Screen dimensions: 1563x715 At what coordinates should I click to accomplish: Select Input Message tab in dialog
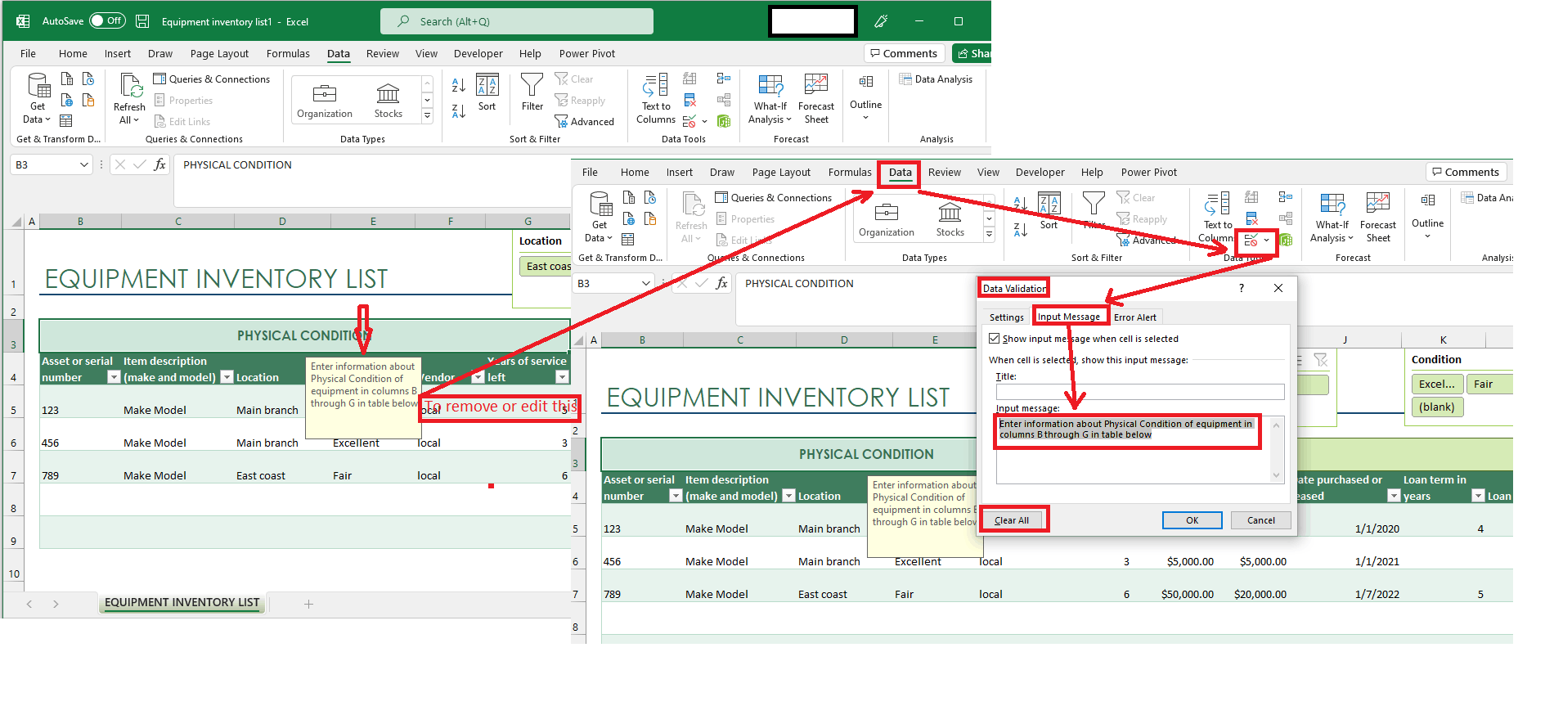tap(1069, 317)
